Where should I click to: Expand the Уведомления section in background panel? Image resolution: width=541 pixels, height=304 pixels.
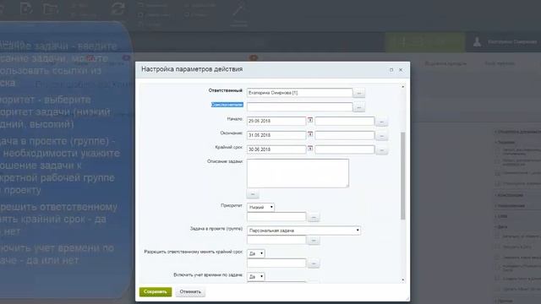(x=511, y=206)
